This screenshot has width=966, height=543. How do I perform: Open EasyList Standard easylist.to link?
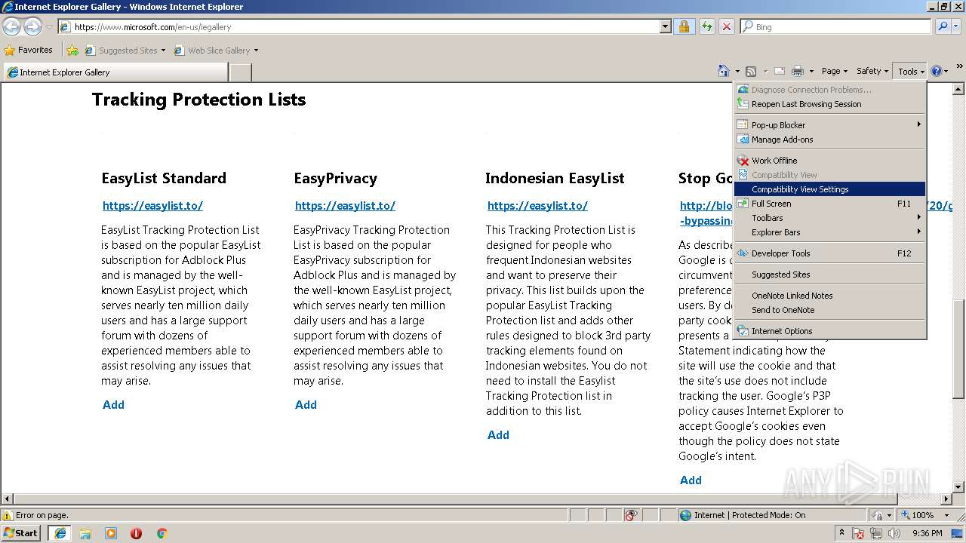pyautogui.click(x=152, y=205)
